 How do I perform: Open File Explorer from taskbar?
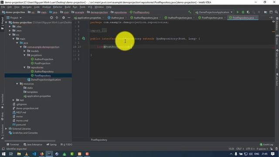click(x=19, y=154)
